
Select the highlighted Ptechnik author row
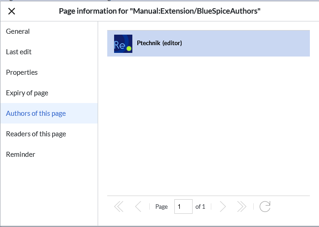[x=209, y=43]
